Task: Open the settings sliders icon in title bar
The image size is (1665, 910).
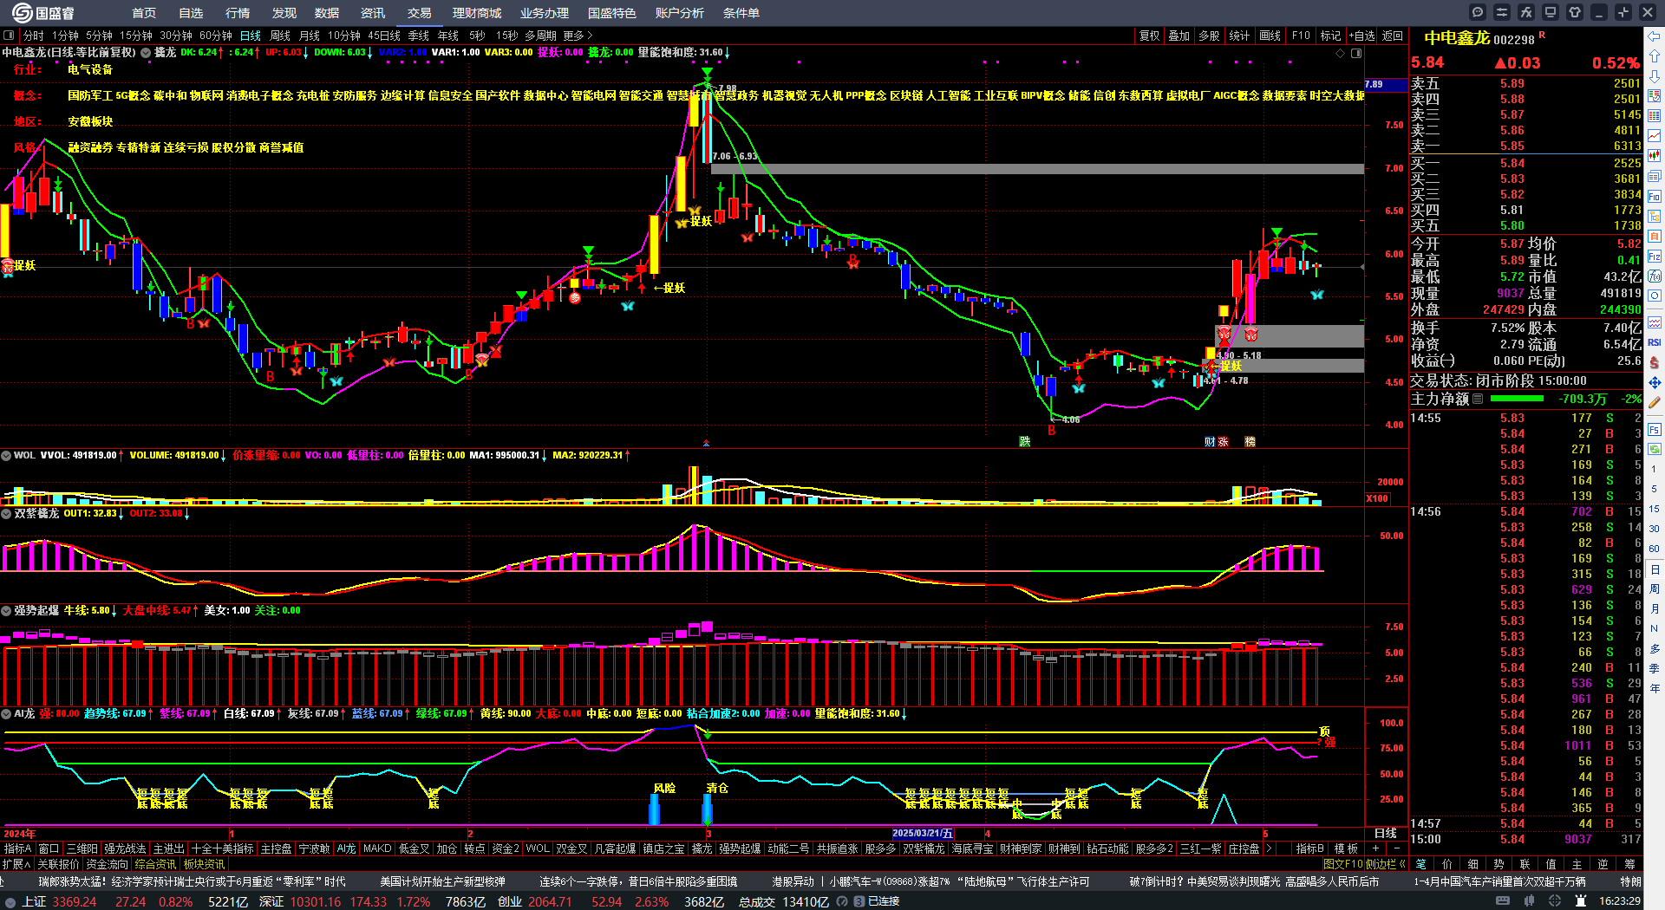Action: pyautogui.click(x=1502, y=12)
